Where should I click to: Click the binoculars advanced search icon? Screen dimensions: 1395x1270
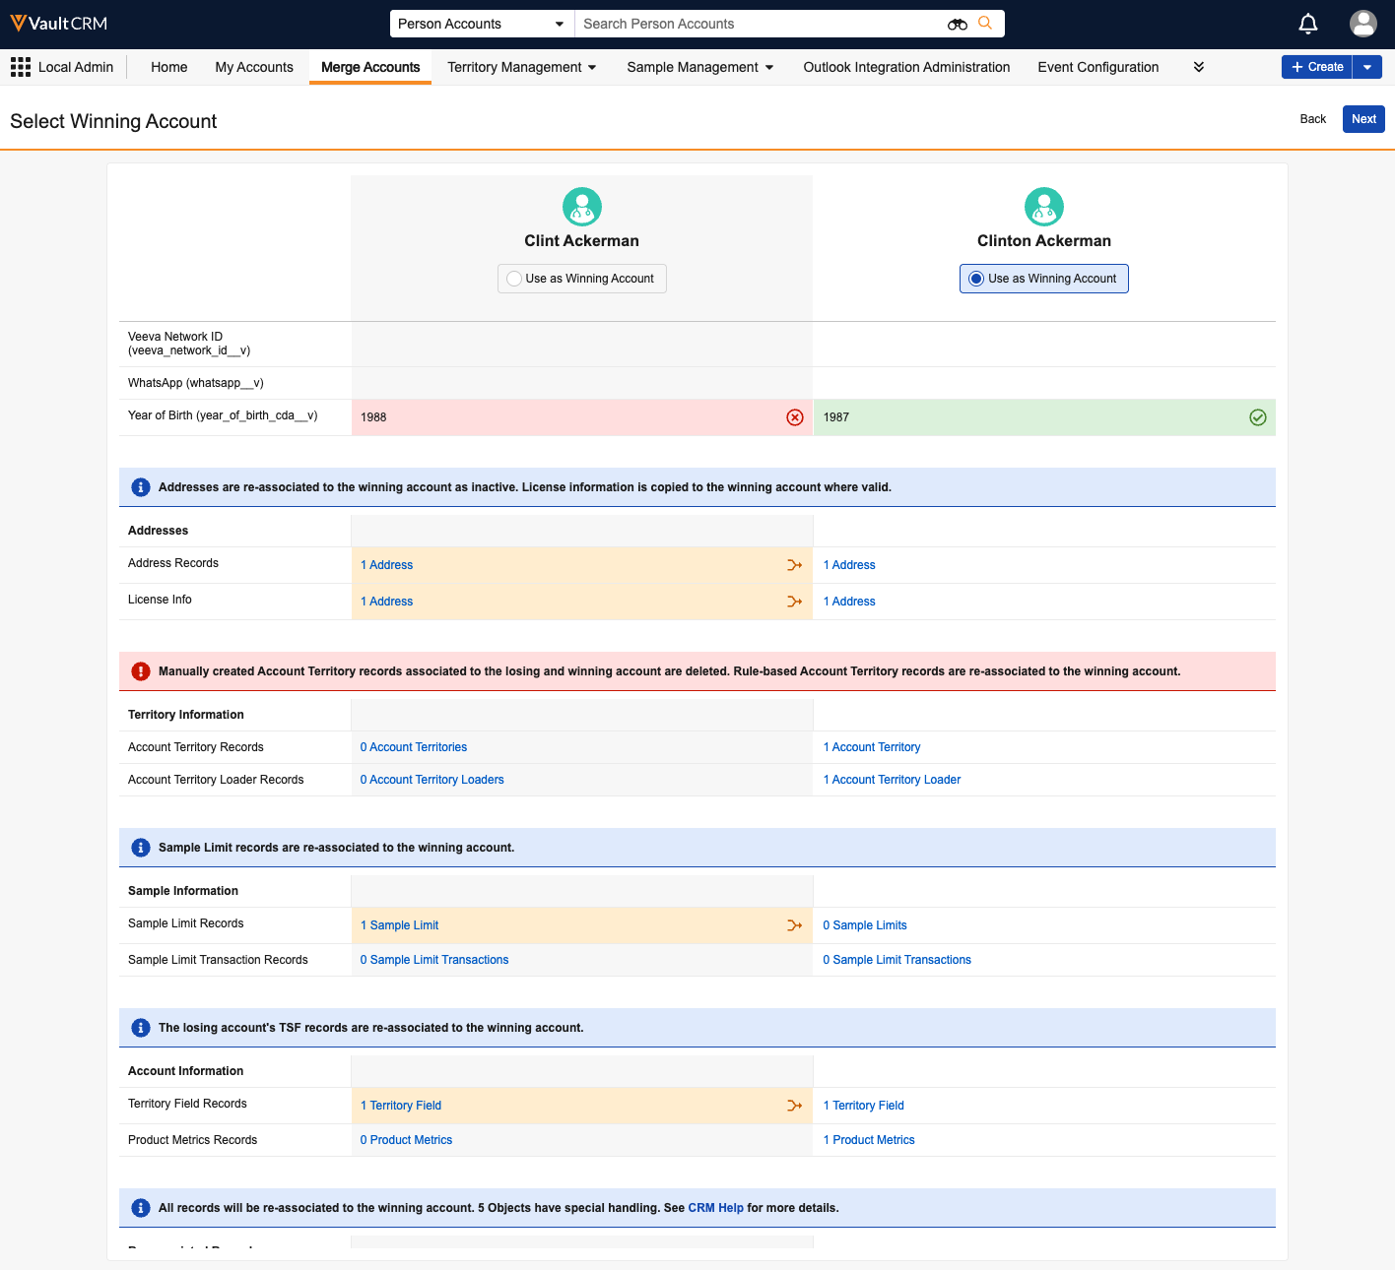[957, 24]
